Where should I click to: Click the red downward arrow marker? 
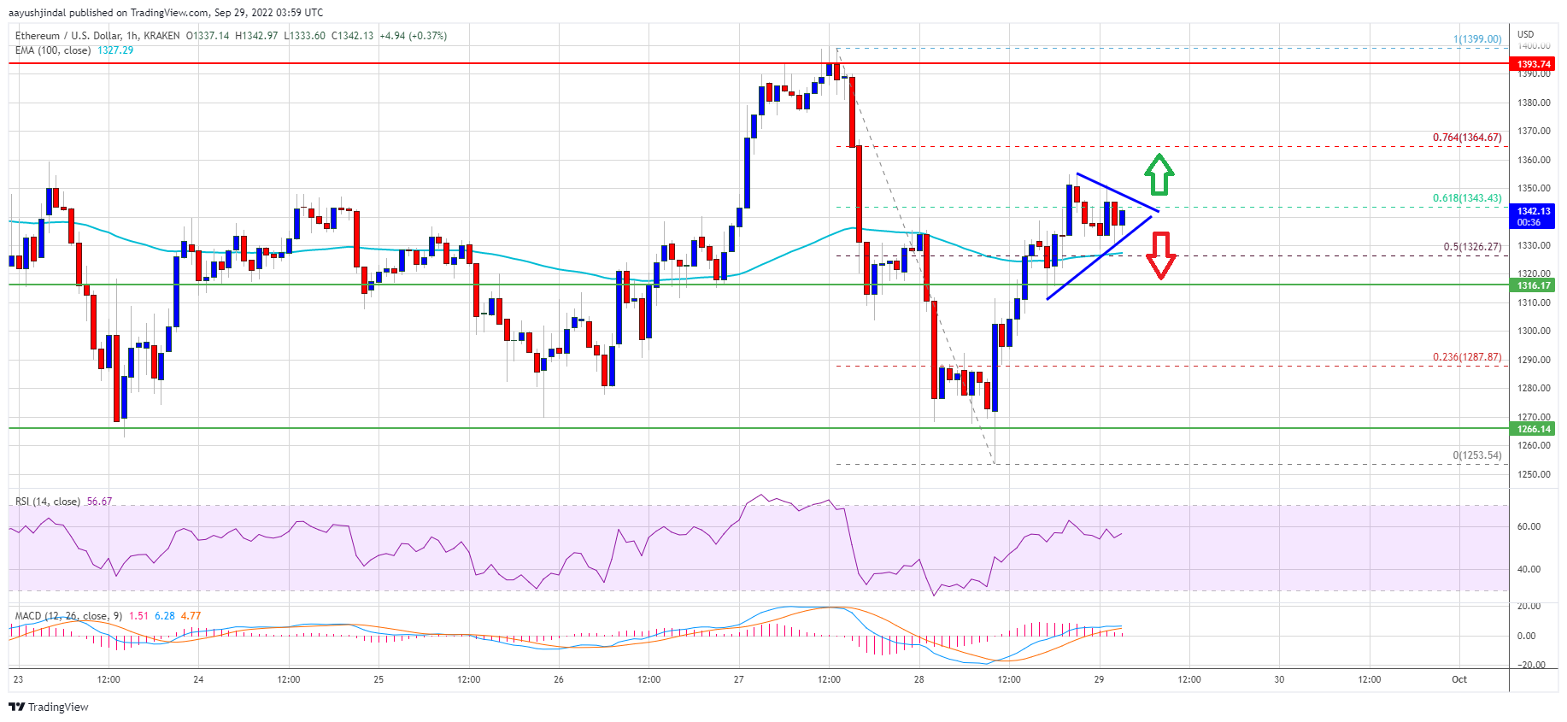[x=1159, y=255]
